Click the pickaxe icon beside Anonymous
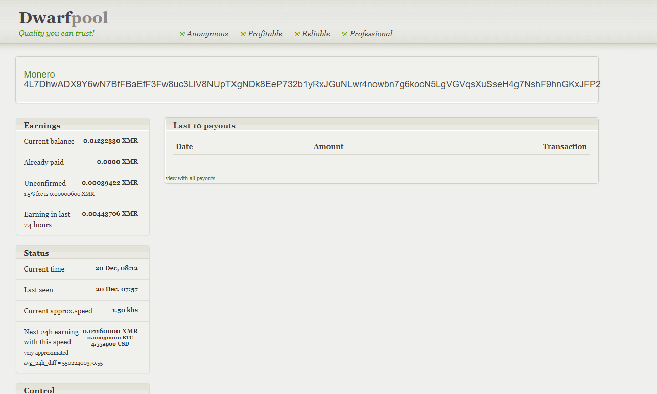 pyautogui.click(x=182, y=34)
